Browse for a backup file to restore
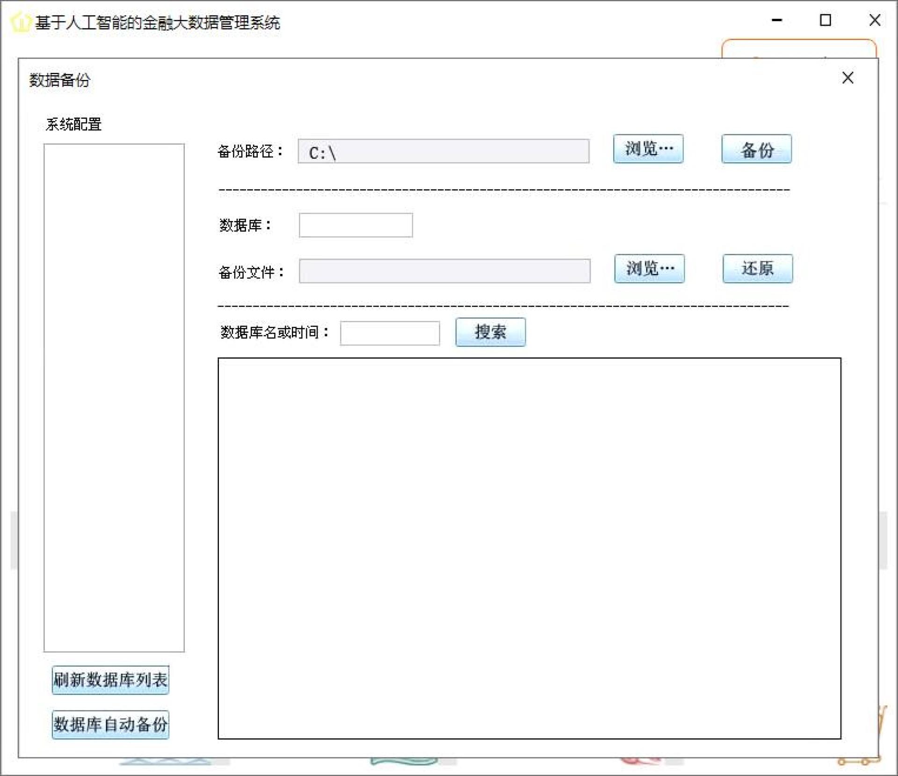The width and height of the screenshot is (898, 776). [649, 269]
